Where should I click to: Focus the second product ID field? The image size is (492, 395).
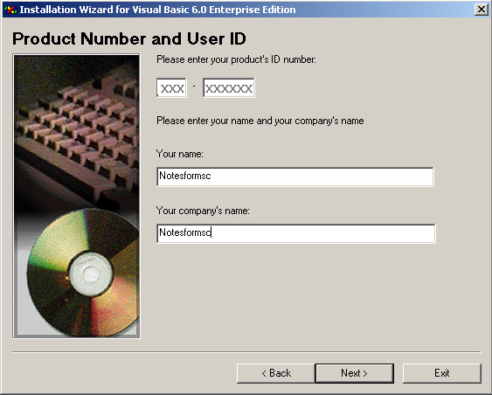[229, 88]
